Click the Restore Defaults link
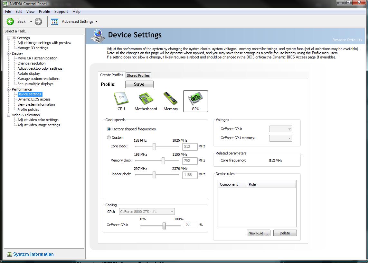Screen dimensions: 368x263 (x=347, y=40)
